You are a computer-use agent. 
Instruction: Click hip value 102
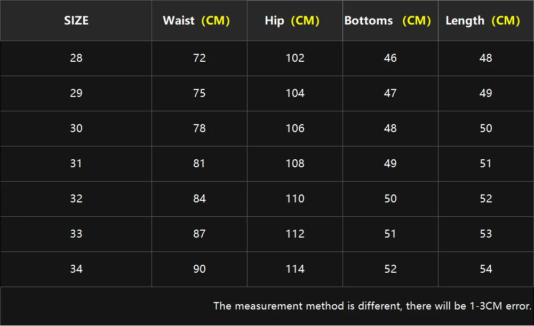(295, 58)
